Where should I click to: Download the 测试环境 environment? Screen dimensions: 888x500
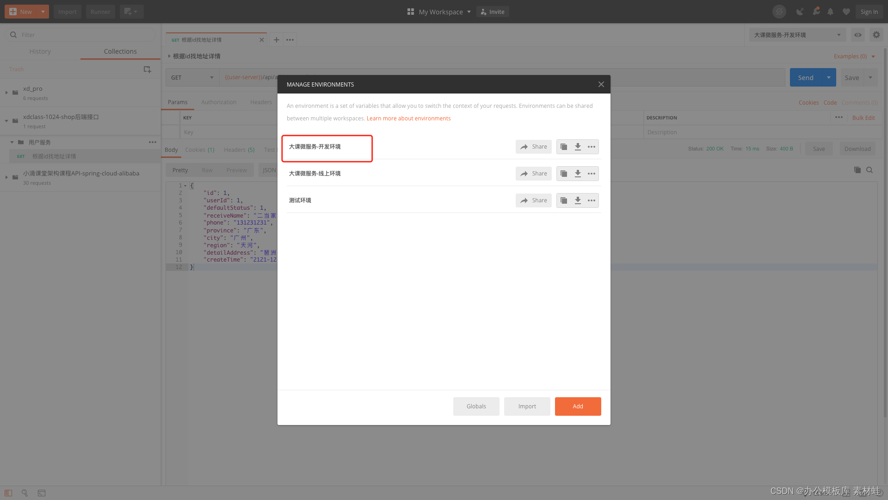pos(578,200)
